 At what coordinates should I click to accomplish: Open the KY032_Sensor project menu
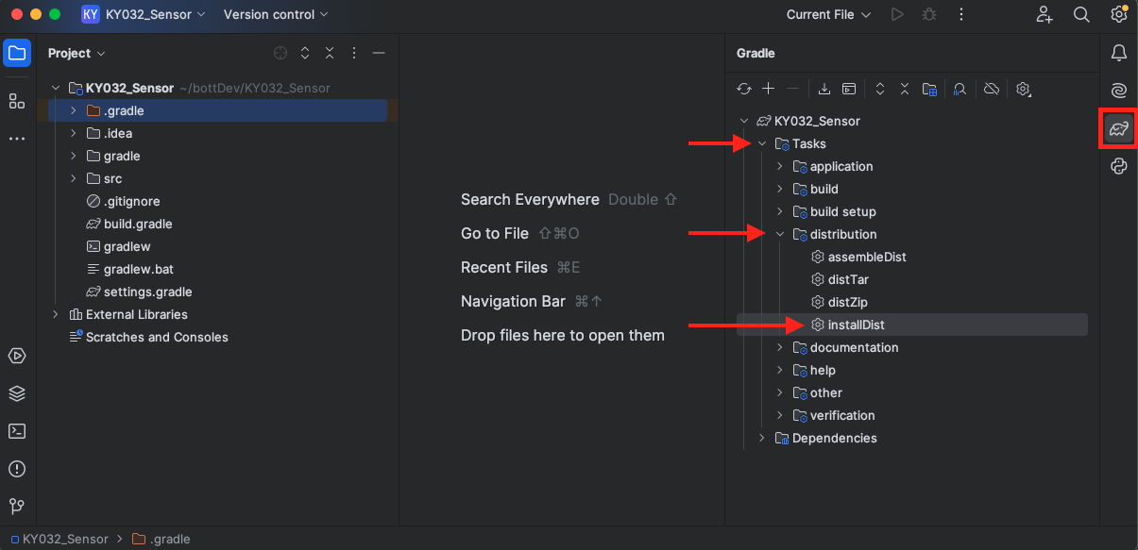coord(147,14)
